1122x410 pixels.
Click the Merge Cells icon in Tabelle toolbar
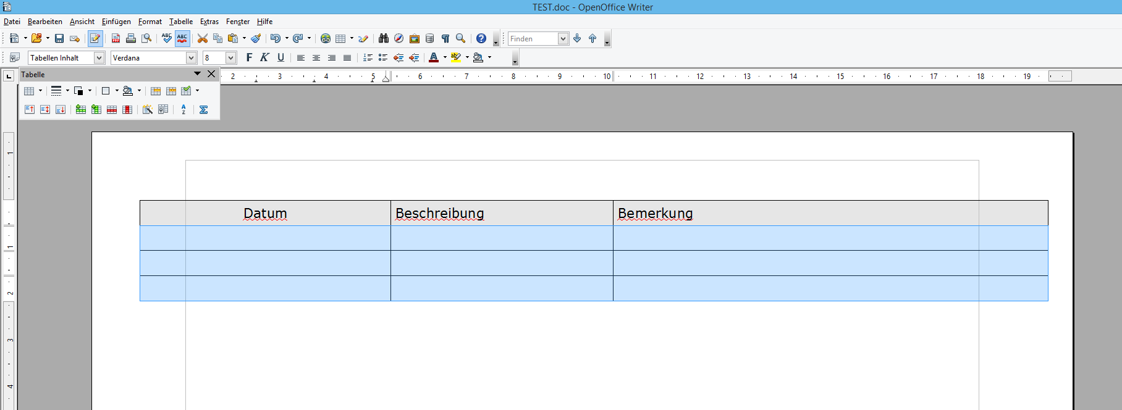pyautogui.click(x=156, y=91)
